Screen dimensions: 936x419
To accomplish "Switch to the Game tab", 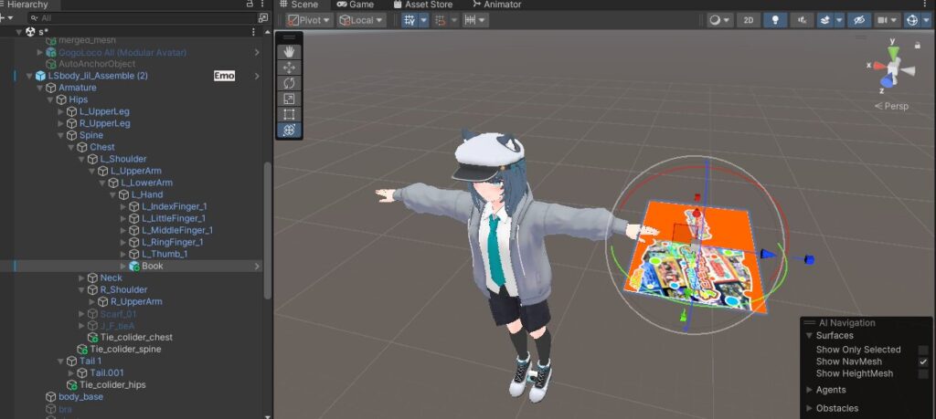I will tap(355, 5).
